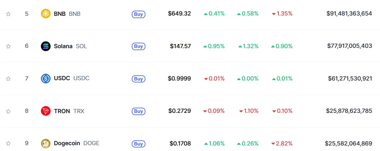Toggle the Solana watchlist star

8,46
